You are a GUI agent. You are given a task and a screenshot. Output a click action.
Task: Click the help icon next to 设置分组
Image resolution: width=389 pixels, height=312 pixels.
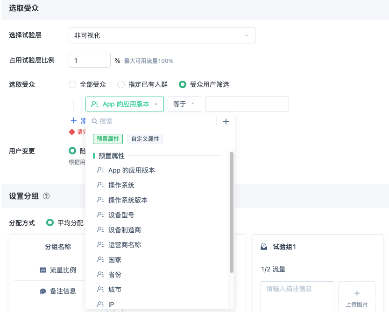click(x=46, y=196)
